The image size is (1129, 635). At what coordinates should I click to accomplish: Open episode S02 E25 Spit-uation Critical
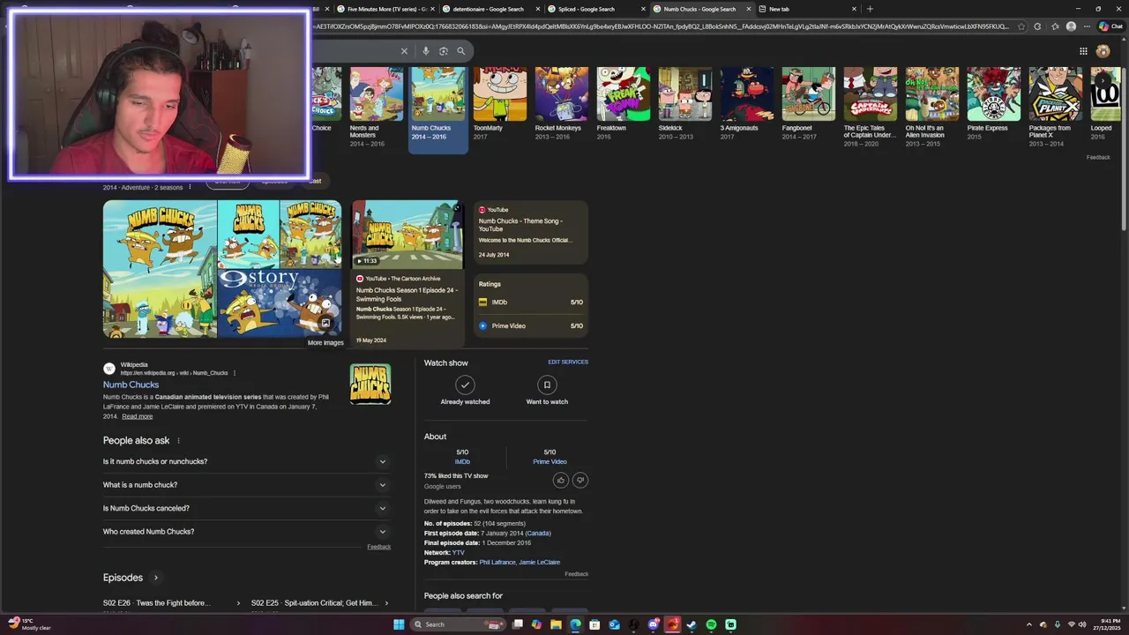point(319,603)
